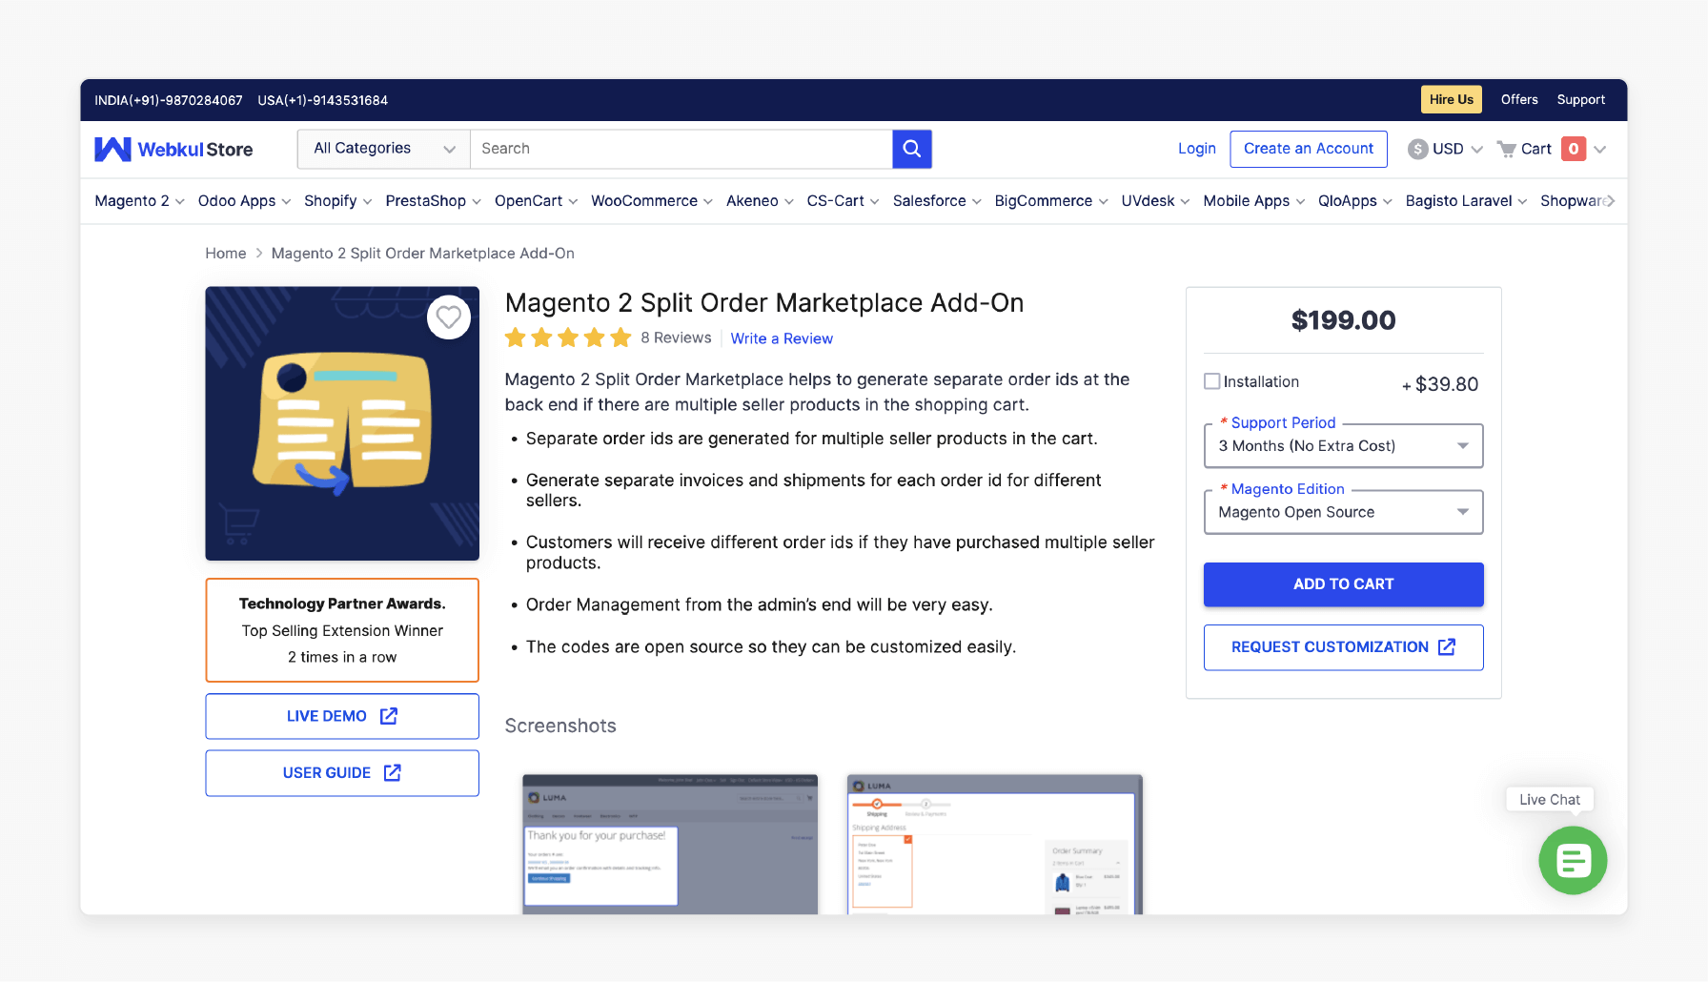Add product to wishlist via heart icon
Screen dimensions: 1708x982
click(x=449, y=317)
